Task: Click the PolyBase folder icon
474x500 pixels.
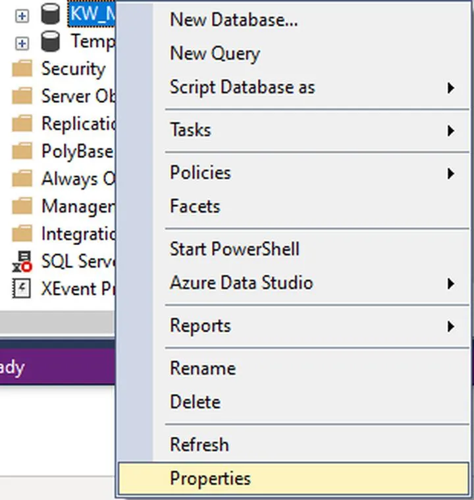Action: click(22, 152)
